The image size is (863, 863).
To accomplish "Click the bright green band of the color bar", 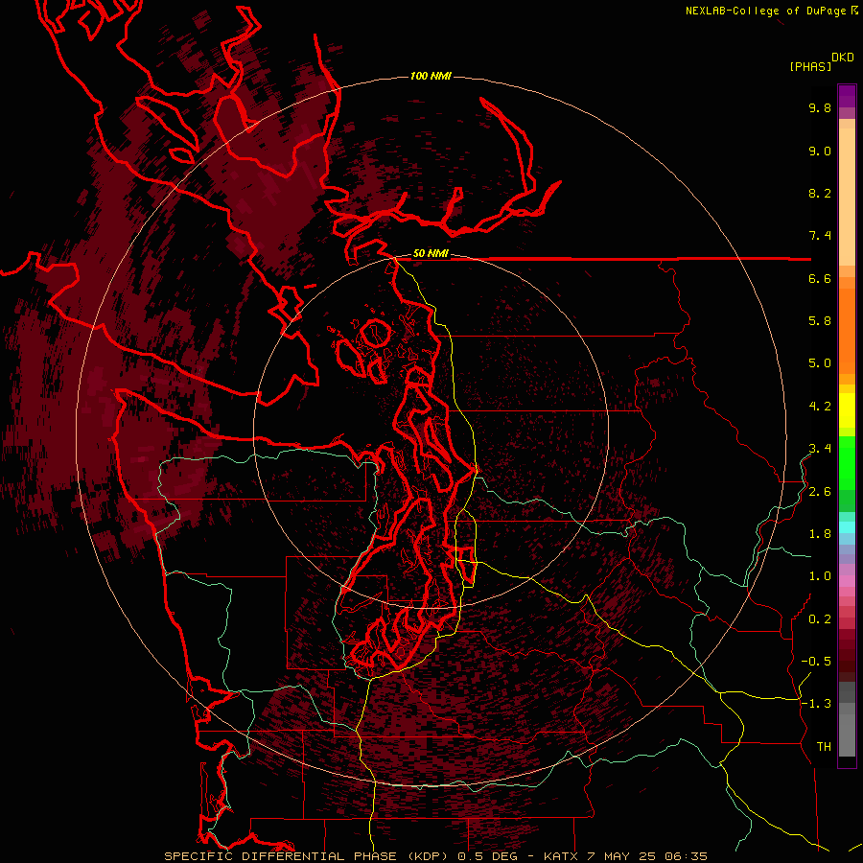I will [x=847, y=462].
